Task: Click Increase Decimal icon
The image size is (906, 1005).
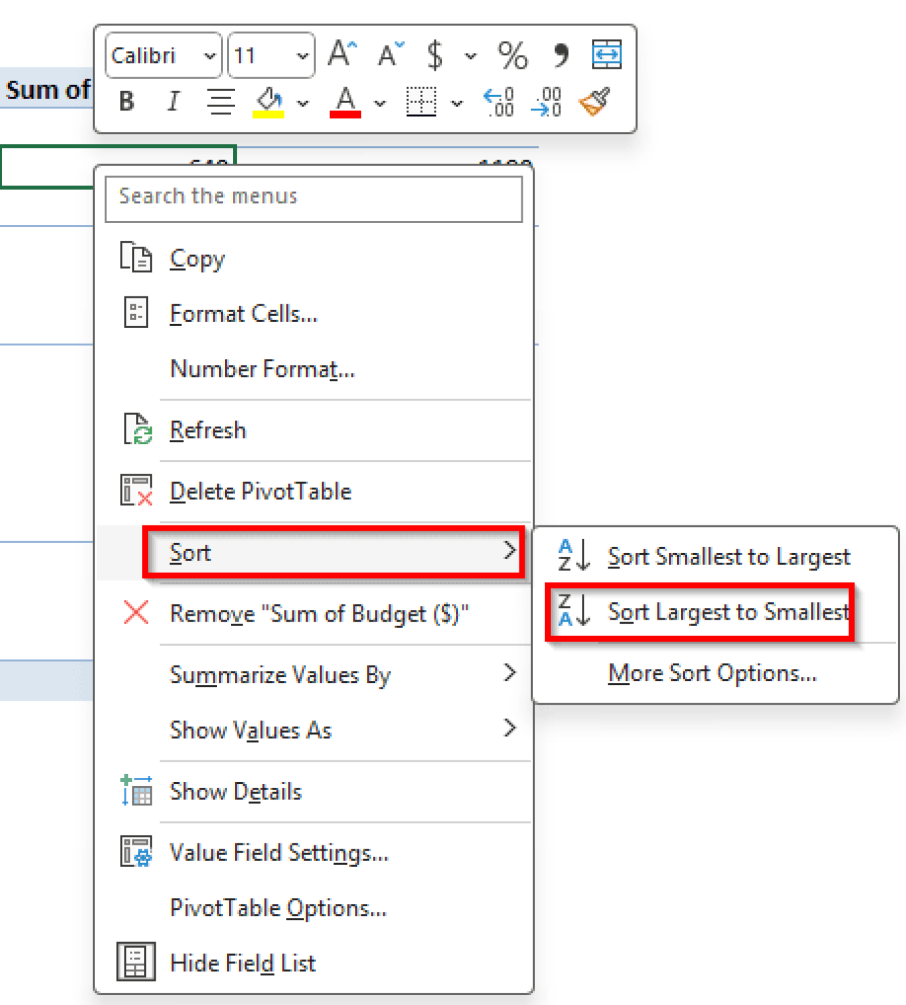Action: pyautogui.click(x=500, y=102)
